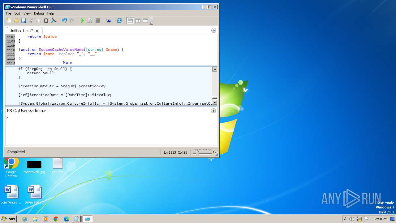Screen dimensions: 396x223
Task: Switch to the PowerShell ISE taskbar button
Action: point(88,219)
